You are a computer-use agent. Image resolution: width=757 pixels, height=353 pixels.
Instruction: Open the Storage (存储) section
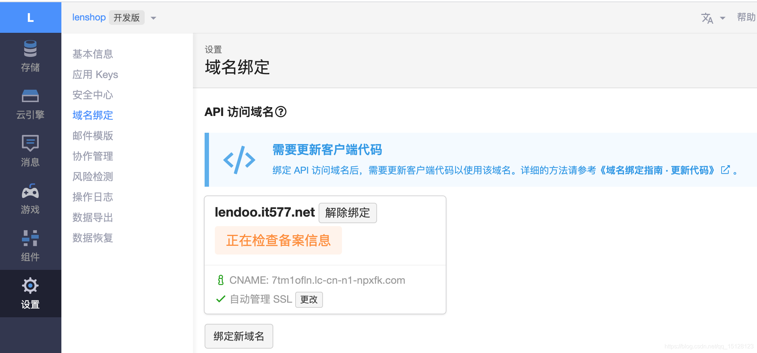click(x=30, y=57)
